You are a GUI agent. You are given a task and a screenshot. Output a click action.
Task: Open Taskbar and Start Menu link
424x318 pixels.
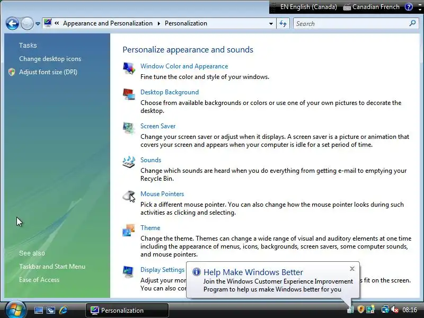(x=52, y=267)
